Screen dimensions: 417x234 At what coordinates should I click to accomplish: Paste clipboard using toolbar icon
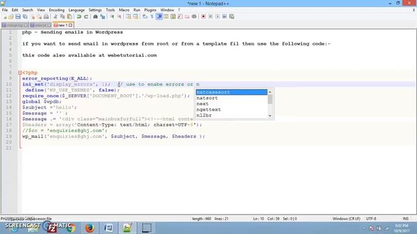coord(70,17)
